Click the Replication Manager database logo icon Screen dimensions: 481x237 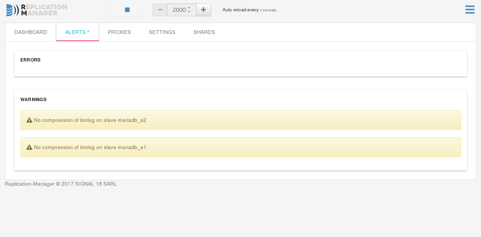(12, 10)
